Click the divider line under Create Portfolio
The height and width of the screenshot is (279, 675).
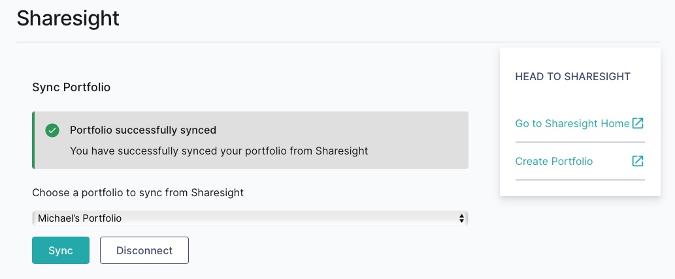point(580,179)
